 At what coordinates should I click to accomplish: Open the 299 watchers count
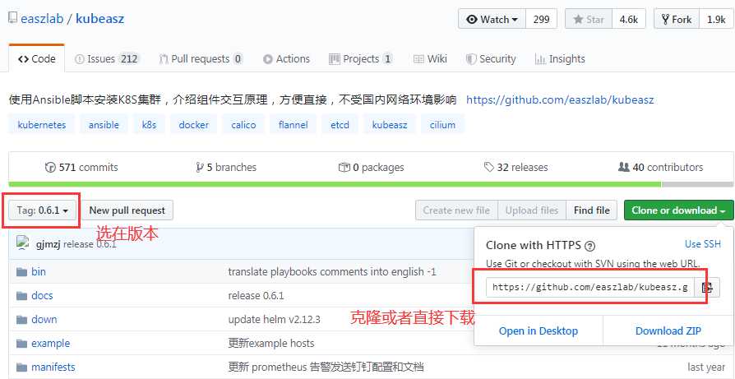coord(542,19)
